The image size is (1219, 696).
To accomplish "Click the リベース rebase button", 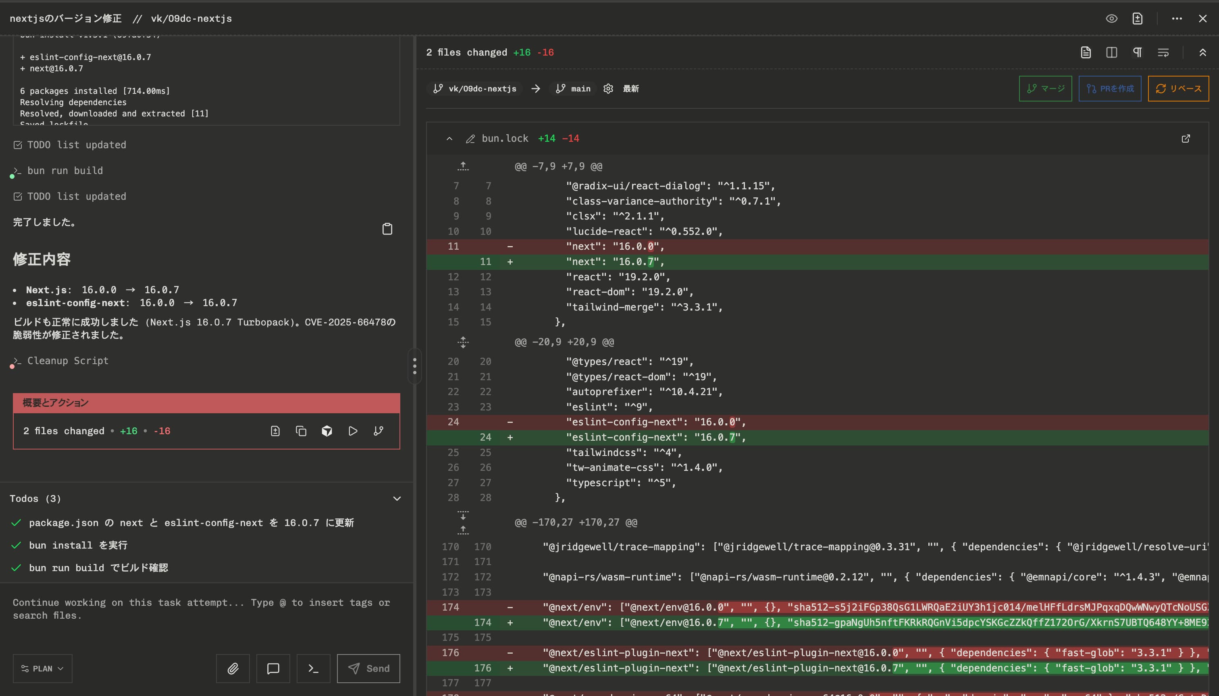I will (x=1178, y=89).
